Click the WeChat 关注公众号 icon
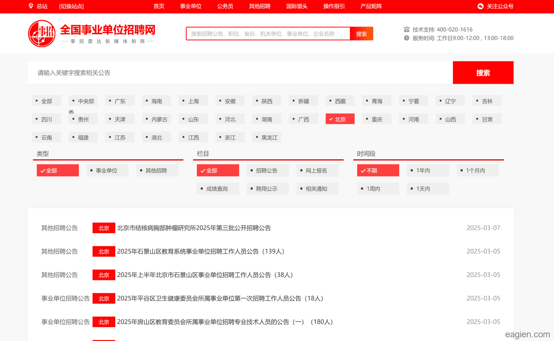This screenshot has width=554, height=341. coord(481,6)
